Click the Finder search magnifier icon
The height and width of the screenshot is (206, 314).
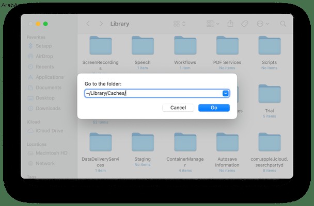click(x=283, y=24)
